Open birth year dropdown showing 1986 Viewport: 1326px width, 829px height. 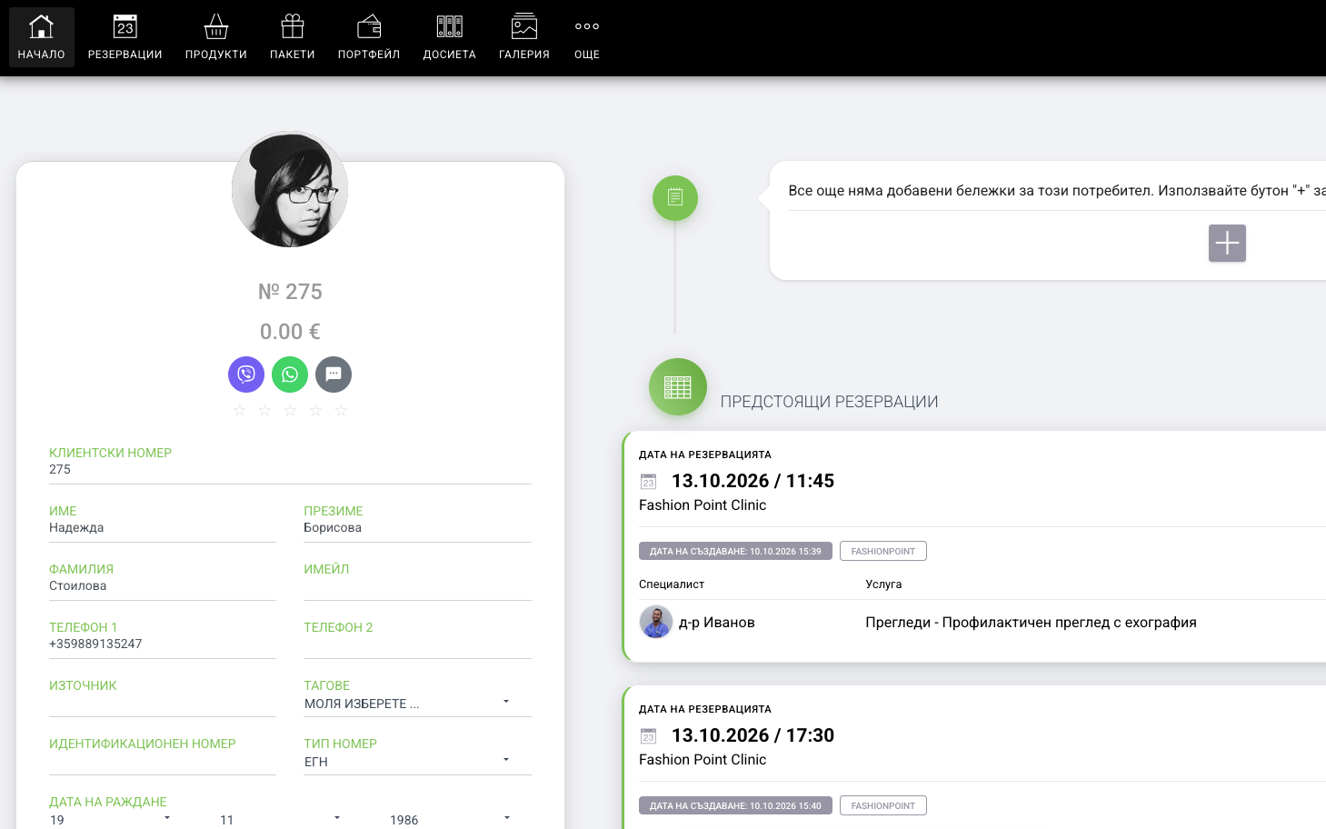point(452,820)
